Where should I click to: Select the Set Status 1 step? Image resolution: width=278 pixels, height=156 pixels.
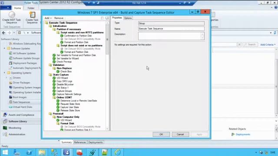pyautogui.click(x=62, y=88)
